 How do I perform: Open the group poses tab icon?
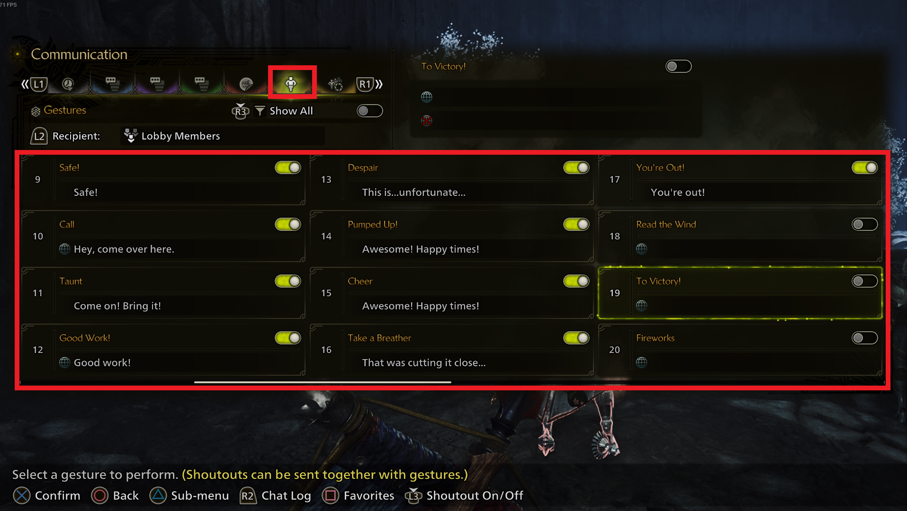click(x=336, y=84)
